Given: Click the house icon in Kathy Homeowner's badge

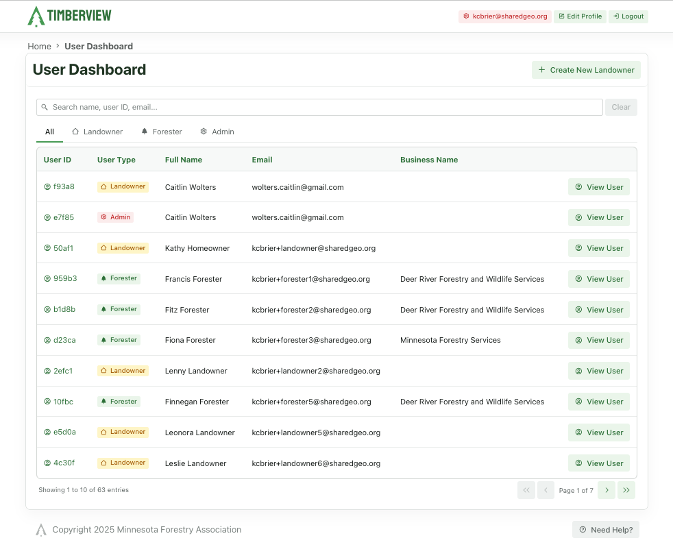Looking at the screenshot, I should click(x=103, y=248).
